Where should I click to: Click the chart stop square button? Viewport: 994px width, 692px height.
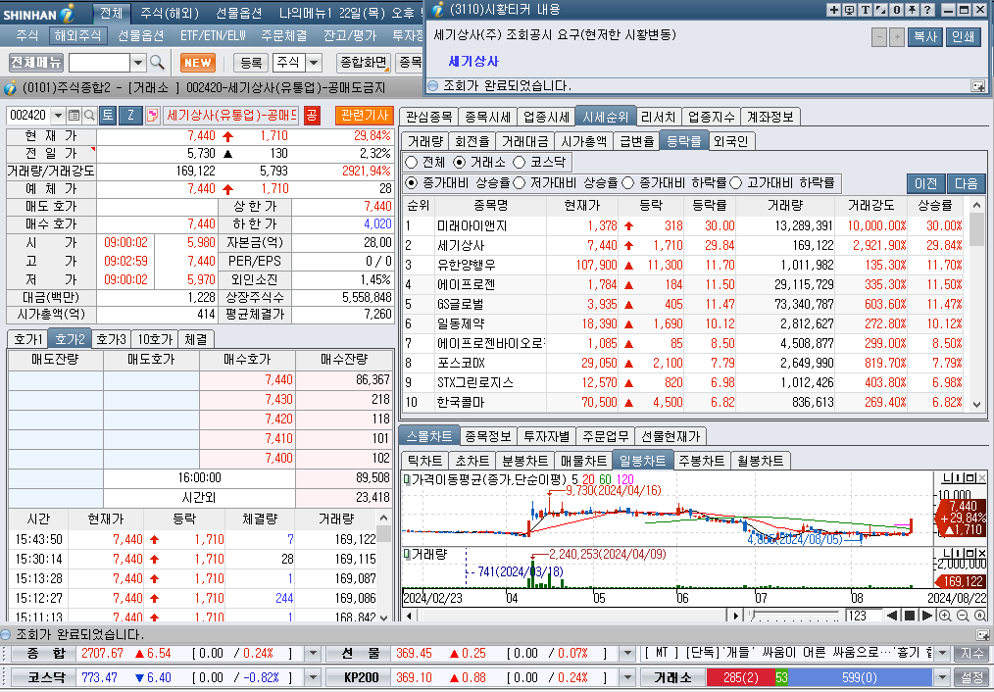tap(910, 616)
